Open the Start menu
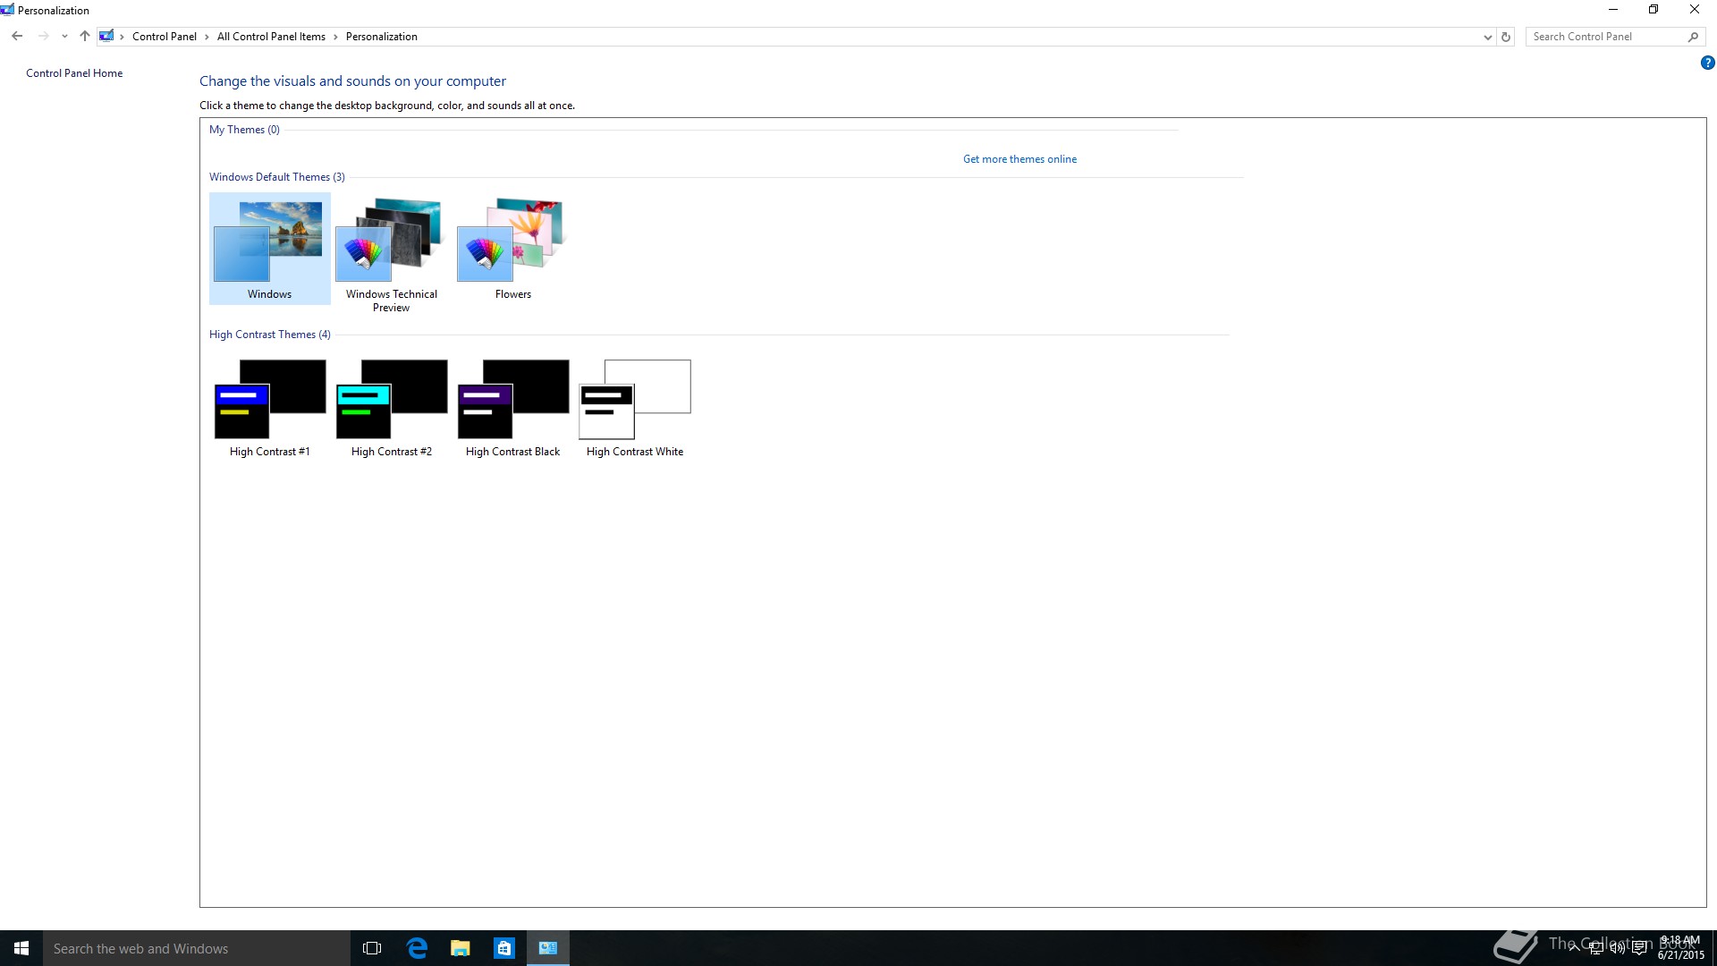 pos(21,948)
